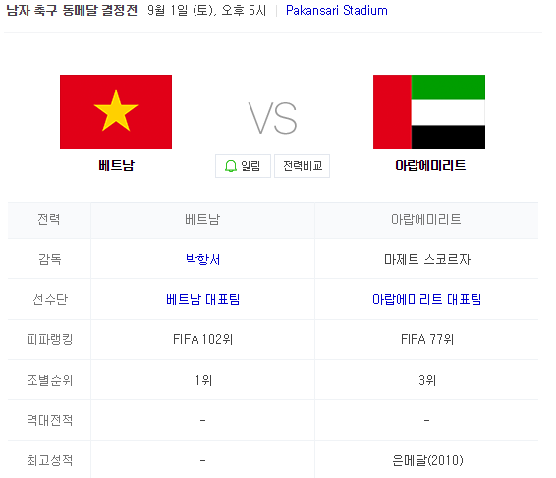Open 아랍에미리트 대표팀 squad link
556x478 pixels.
pos(426,299)
